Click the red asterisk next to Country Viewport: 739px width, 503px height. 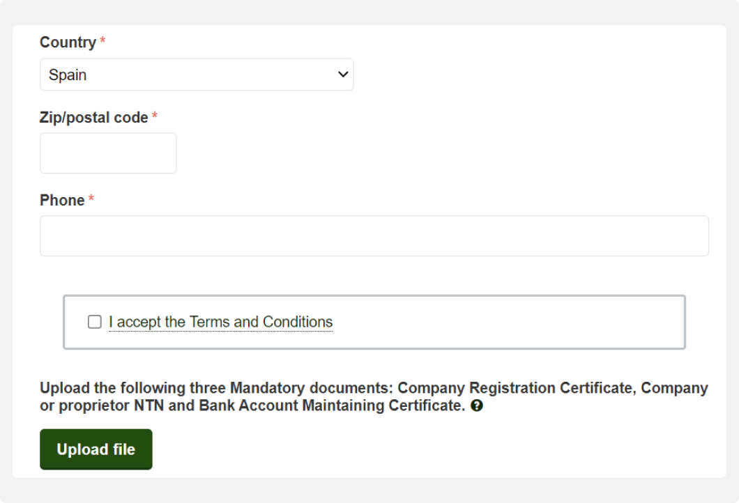pos(102,42)
